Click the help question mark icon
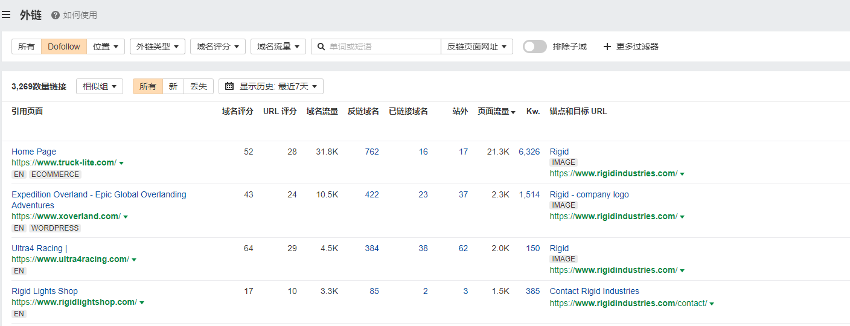This screenshot has height=326, width=850. 56,15
